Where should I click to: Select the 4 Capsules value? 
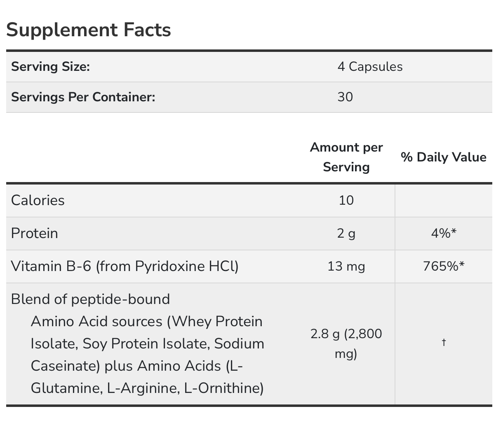click(x=370, y=66)
